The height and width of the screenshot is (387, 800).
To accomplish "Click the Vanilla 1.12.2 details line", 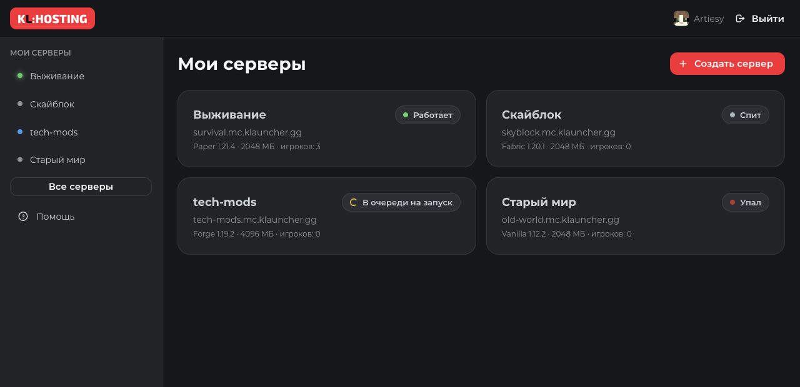I will pos(567,234).
